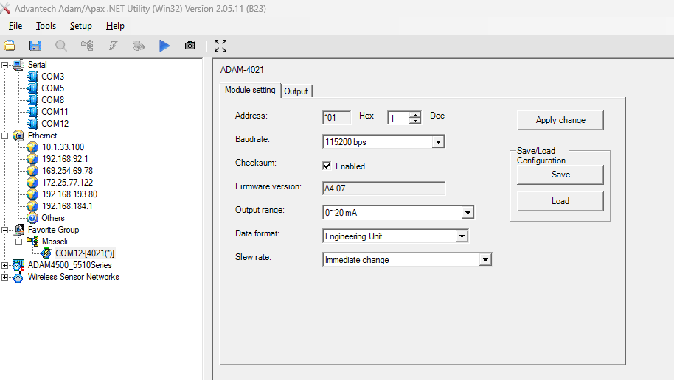Click the Load configuration button
This screenshot has height=380, width=674.
click(x=560, y=201)
